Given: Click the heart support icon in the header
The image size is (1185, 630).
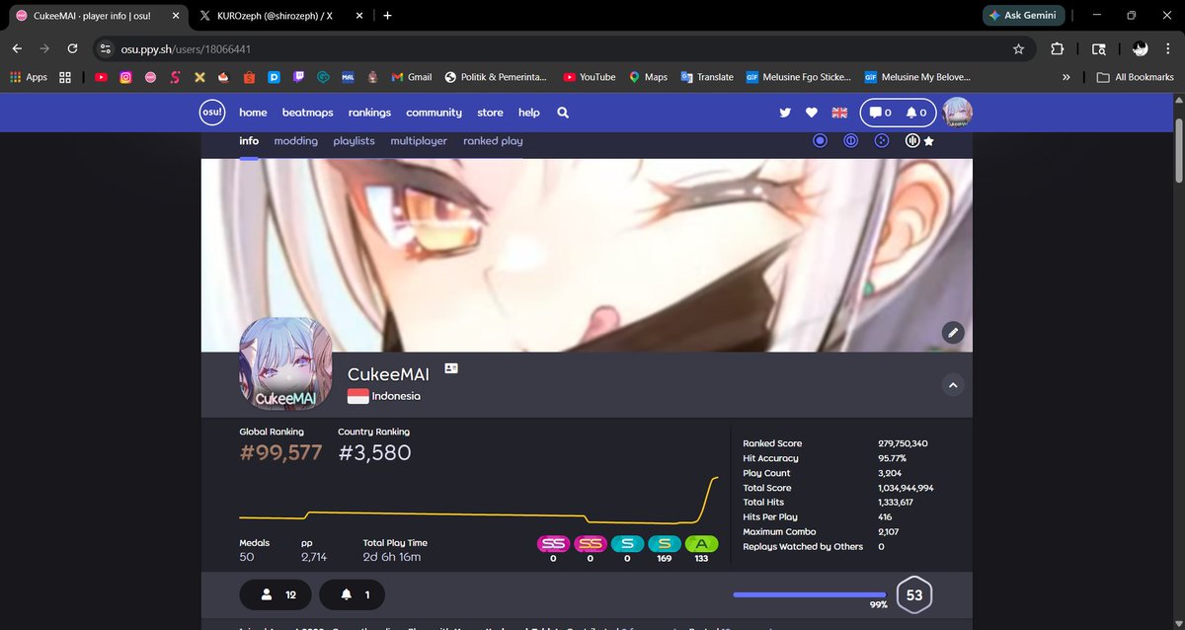Looking at the screenshot, I should (812, 113).
